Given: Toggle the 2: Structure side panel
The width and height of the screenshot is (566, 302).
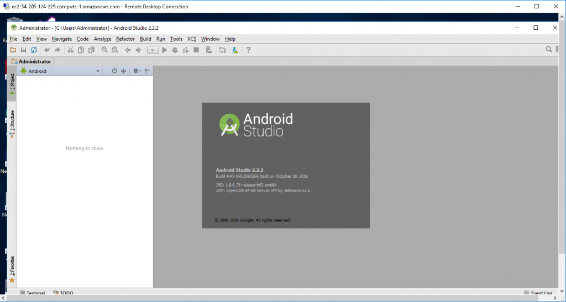Looking at the screenshot, I should tap(12, 123).
